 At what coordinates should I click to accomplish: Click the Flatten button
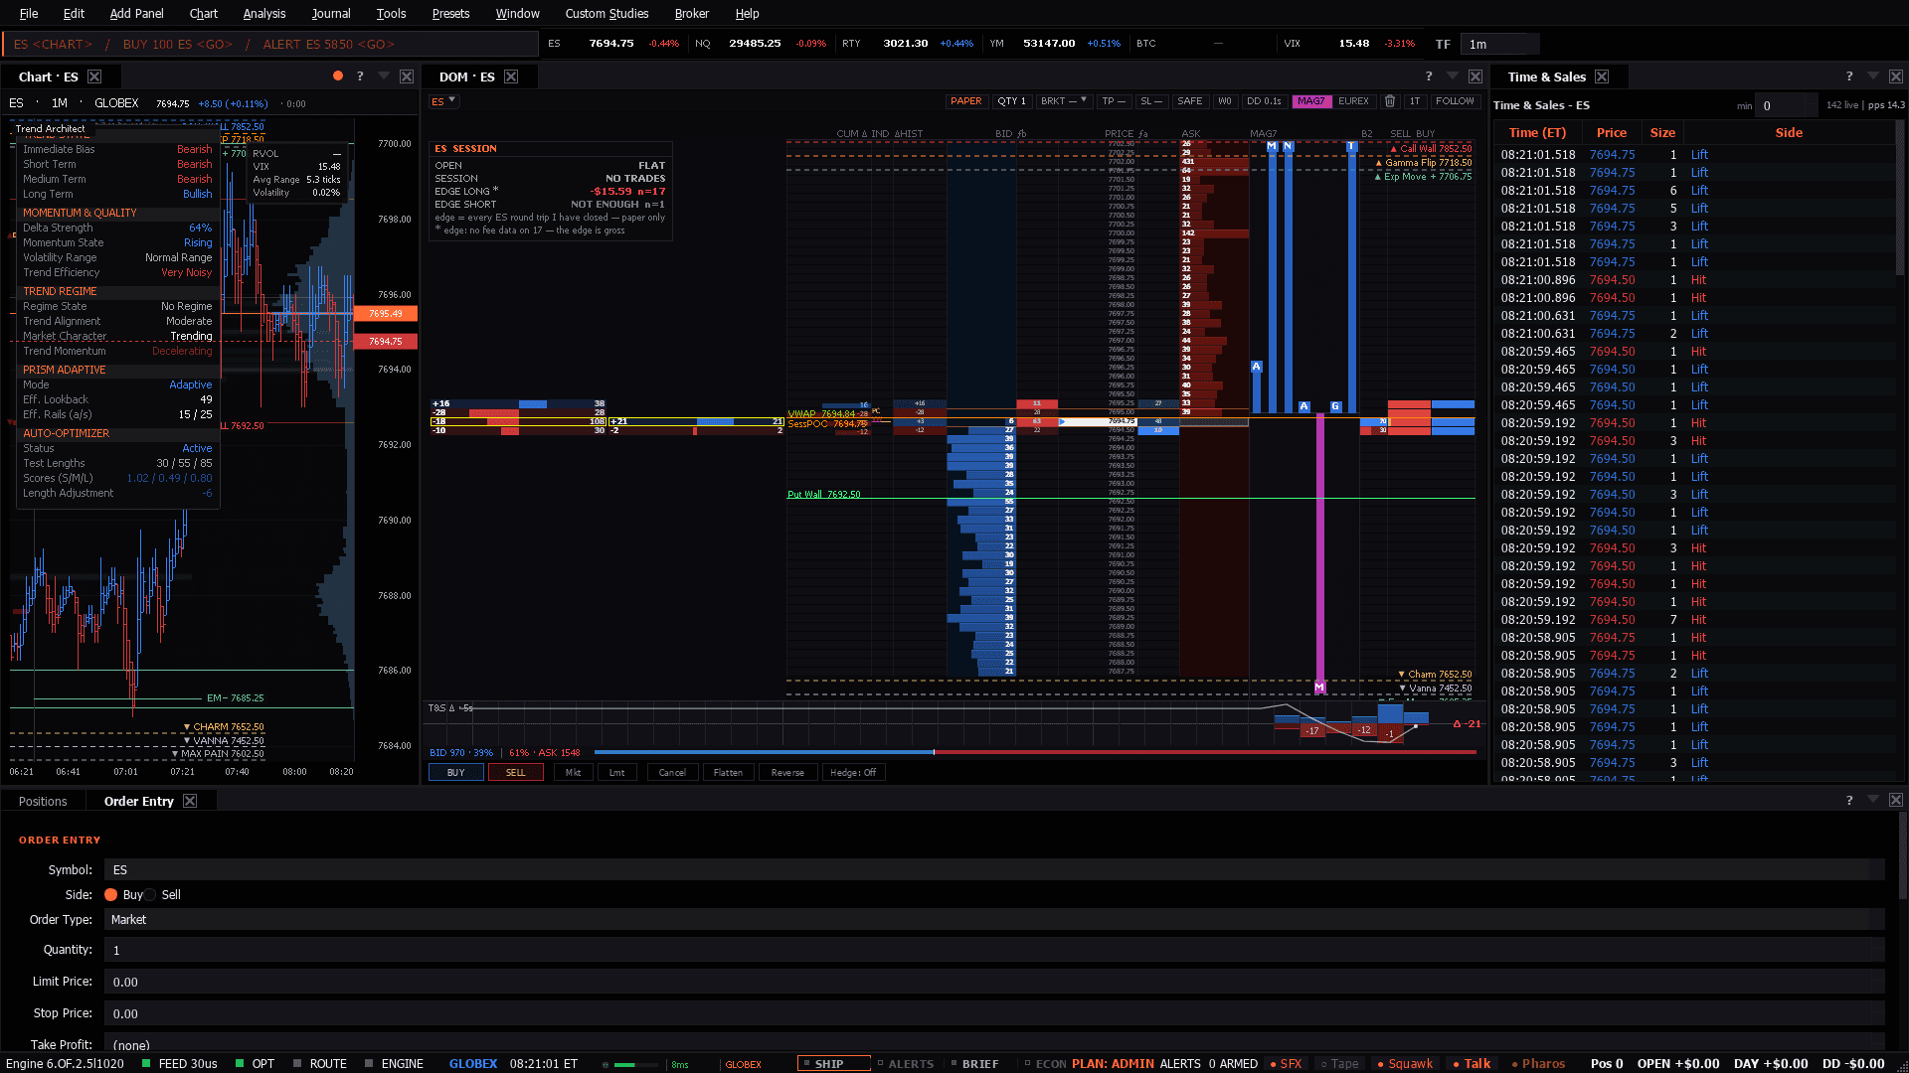[728, 773]
